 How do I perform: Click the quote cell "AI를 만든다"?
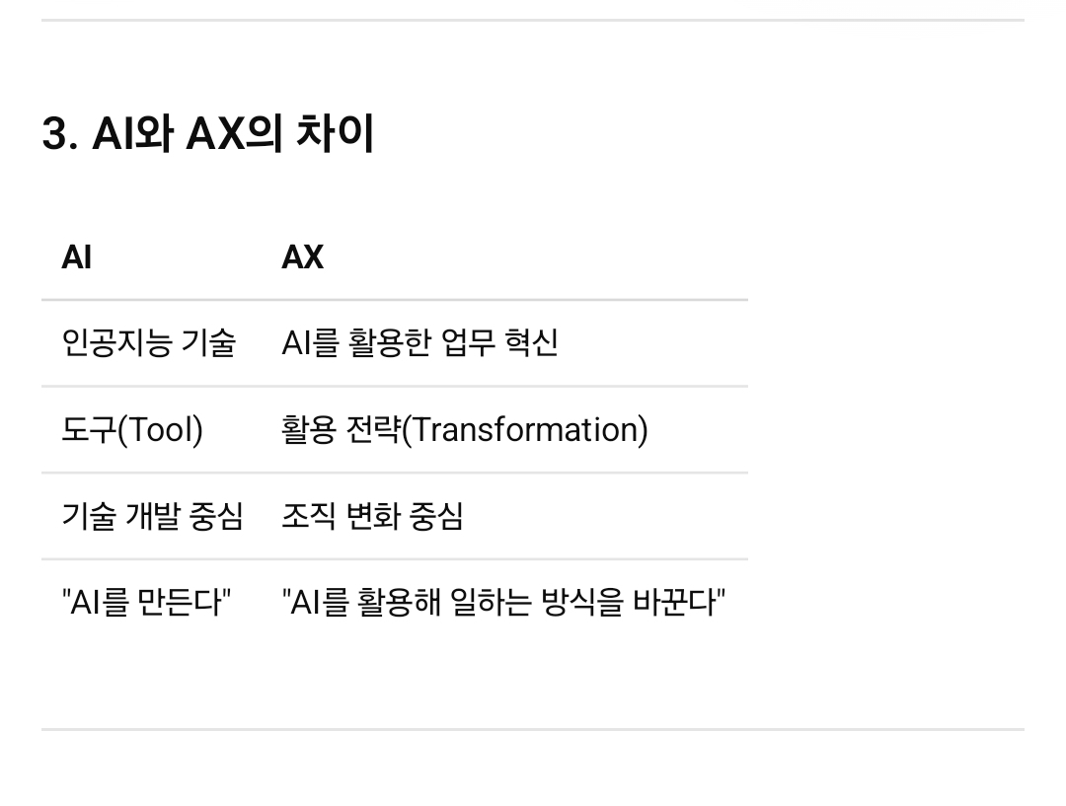click(x=147, y=602)
